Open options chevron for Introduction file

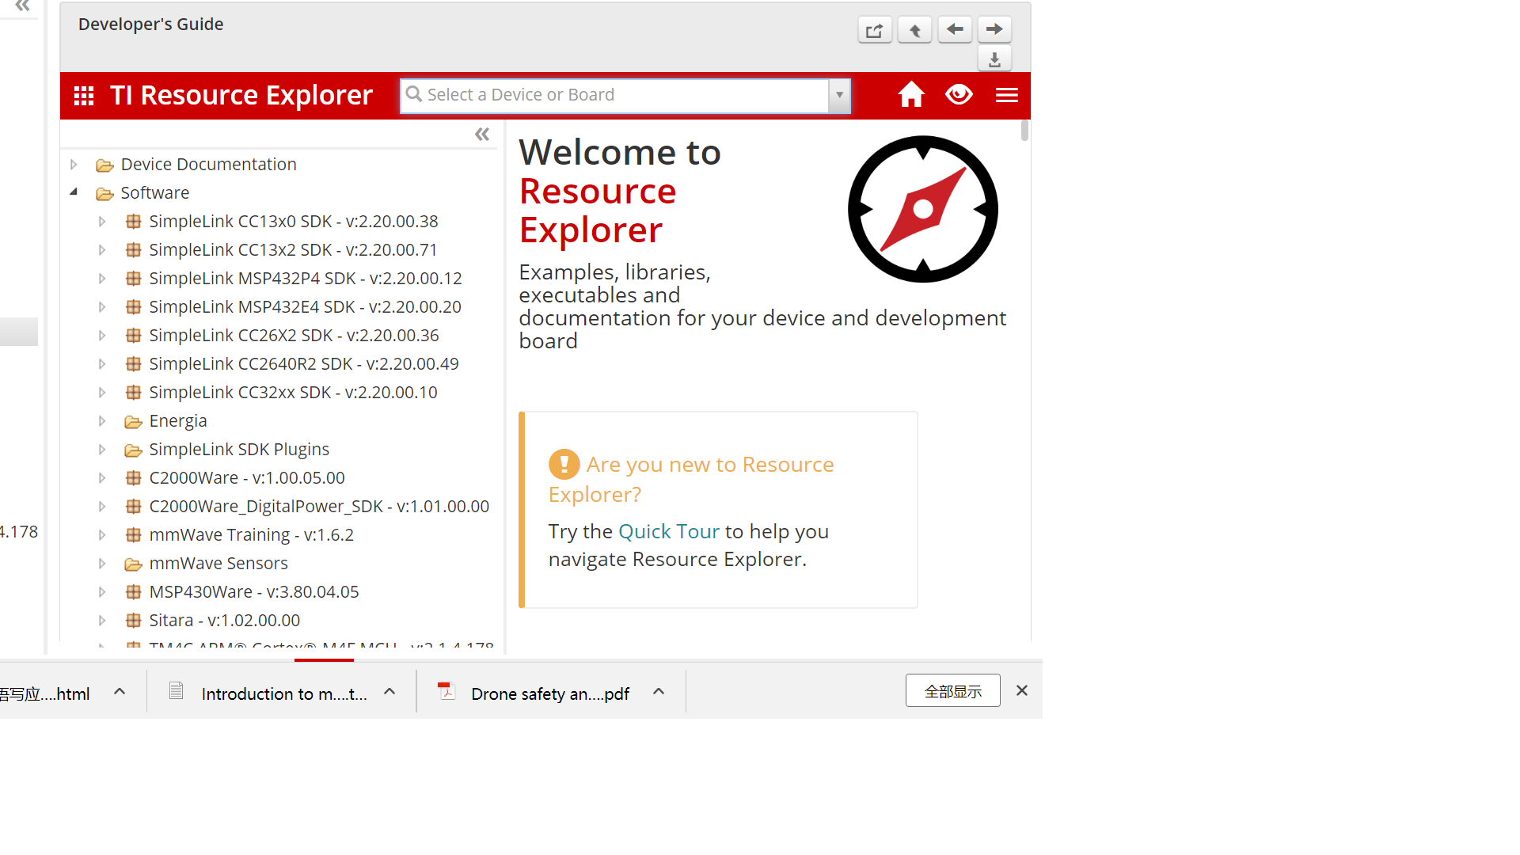tap(389, 692)
